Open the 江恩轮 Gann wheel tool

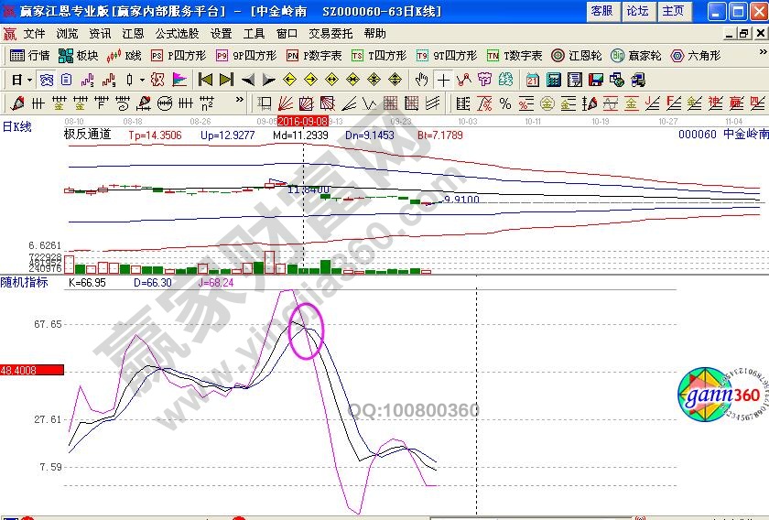(x=576, y=55)
